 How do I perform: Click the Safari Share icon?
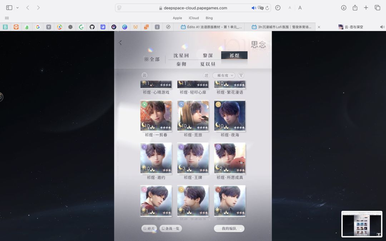[x=355, y=7]
